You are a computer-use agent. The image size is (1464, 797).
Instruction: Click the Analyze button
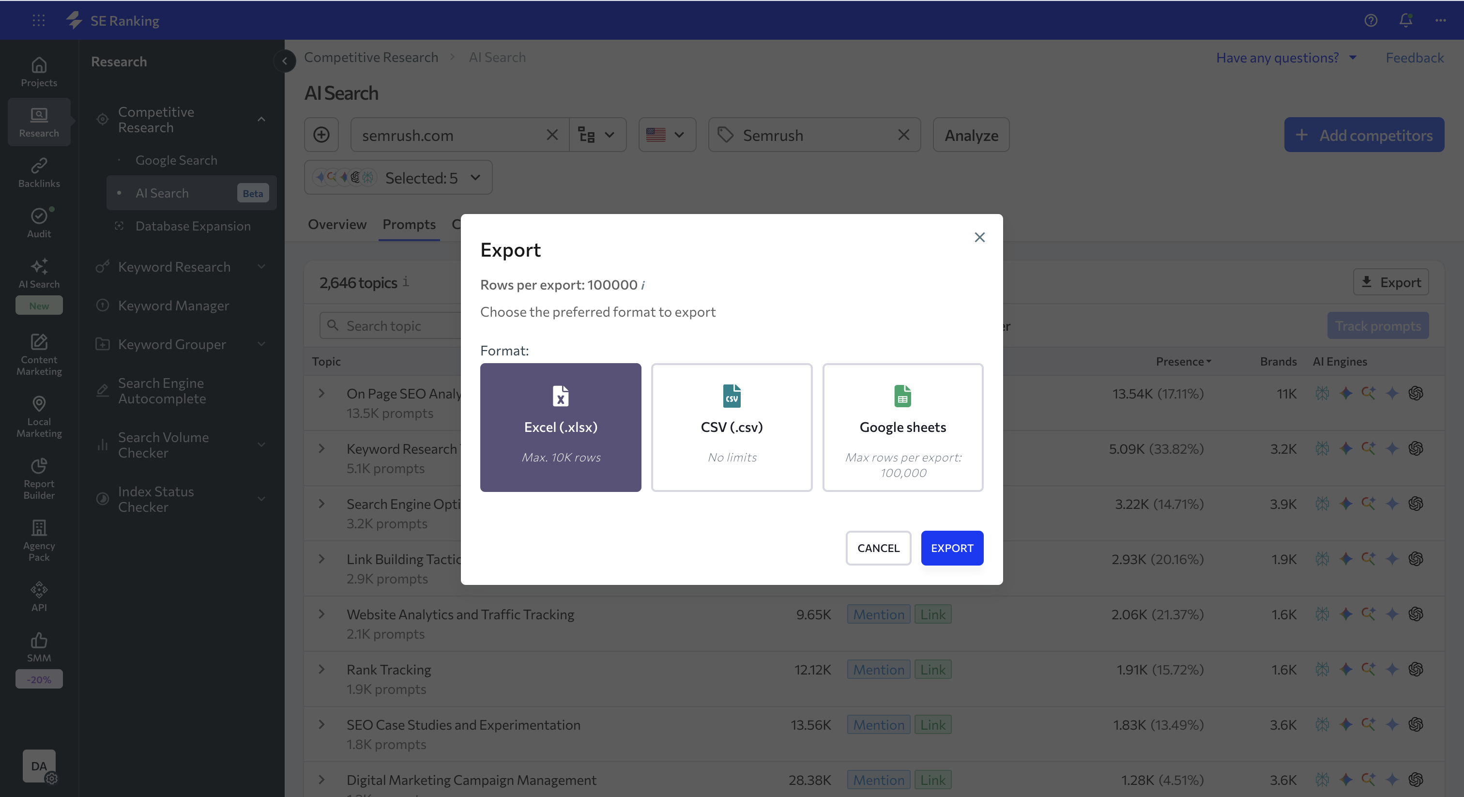[x=971, y=135]
